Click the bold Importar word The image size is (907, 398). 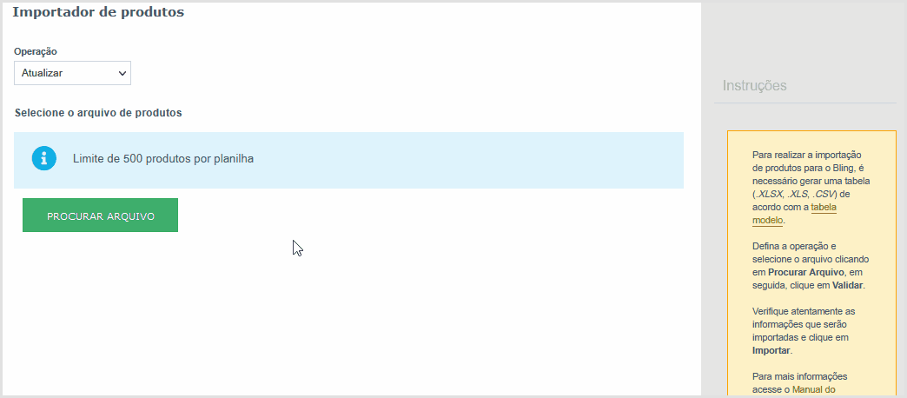click(771, 350)
